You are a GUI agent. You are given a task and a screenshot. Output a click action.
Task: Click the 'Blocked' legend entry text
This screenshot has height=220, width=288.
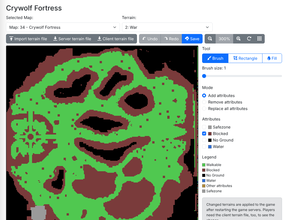pos(213,170)
